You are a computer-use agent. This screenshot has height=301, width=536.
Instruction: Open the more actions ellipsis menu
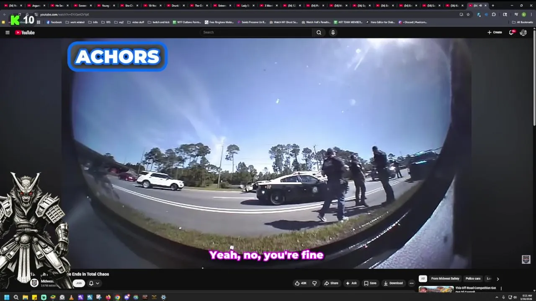[x=411, y=283]
